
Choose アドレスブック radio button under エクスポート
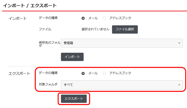(104, 73)
